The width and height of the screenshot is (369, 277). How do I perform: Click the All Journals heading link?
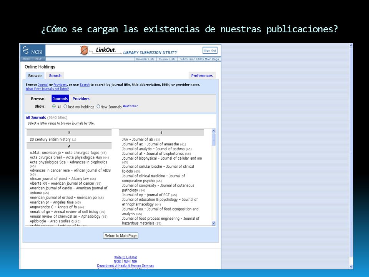36,118
